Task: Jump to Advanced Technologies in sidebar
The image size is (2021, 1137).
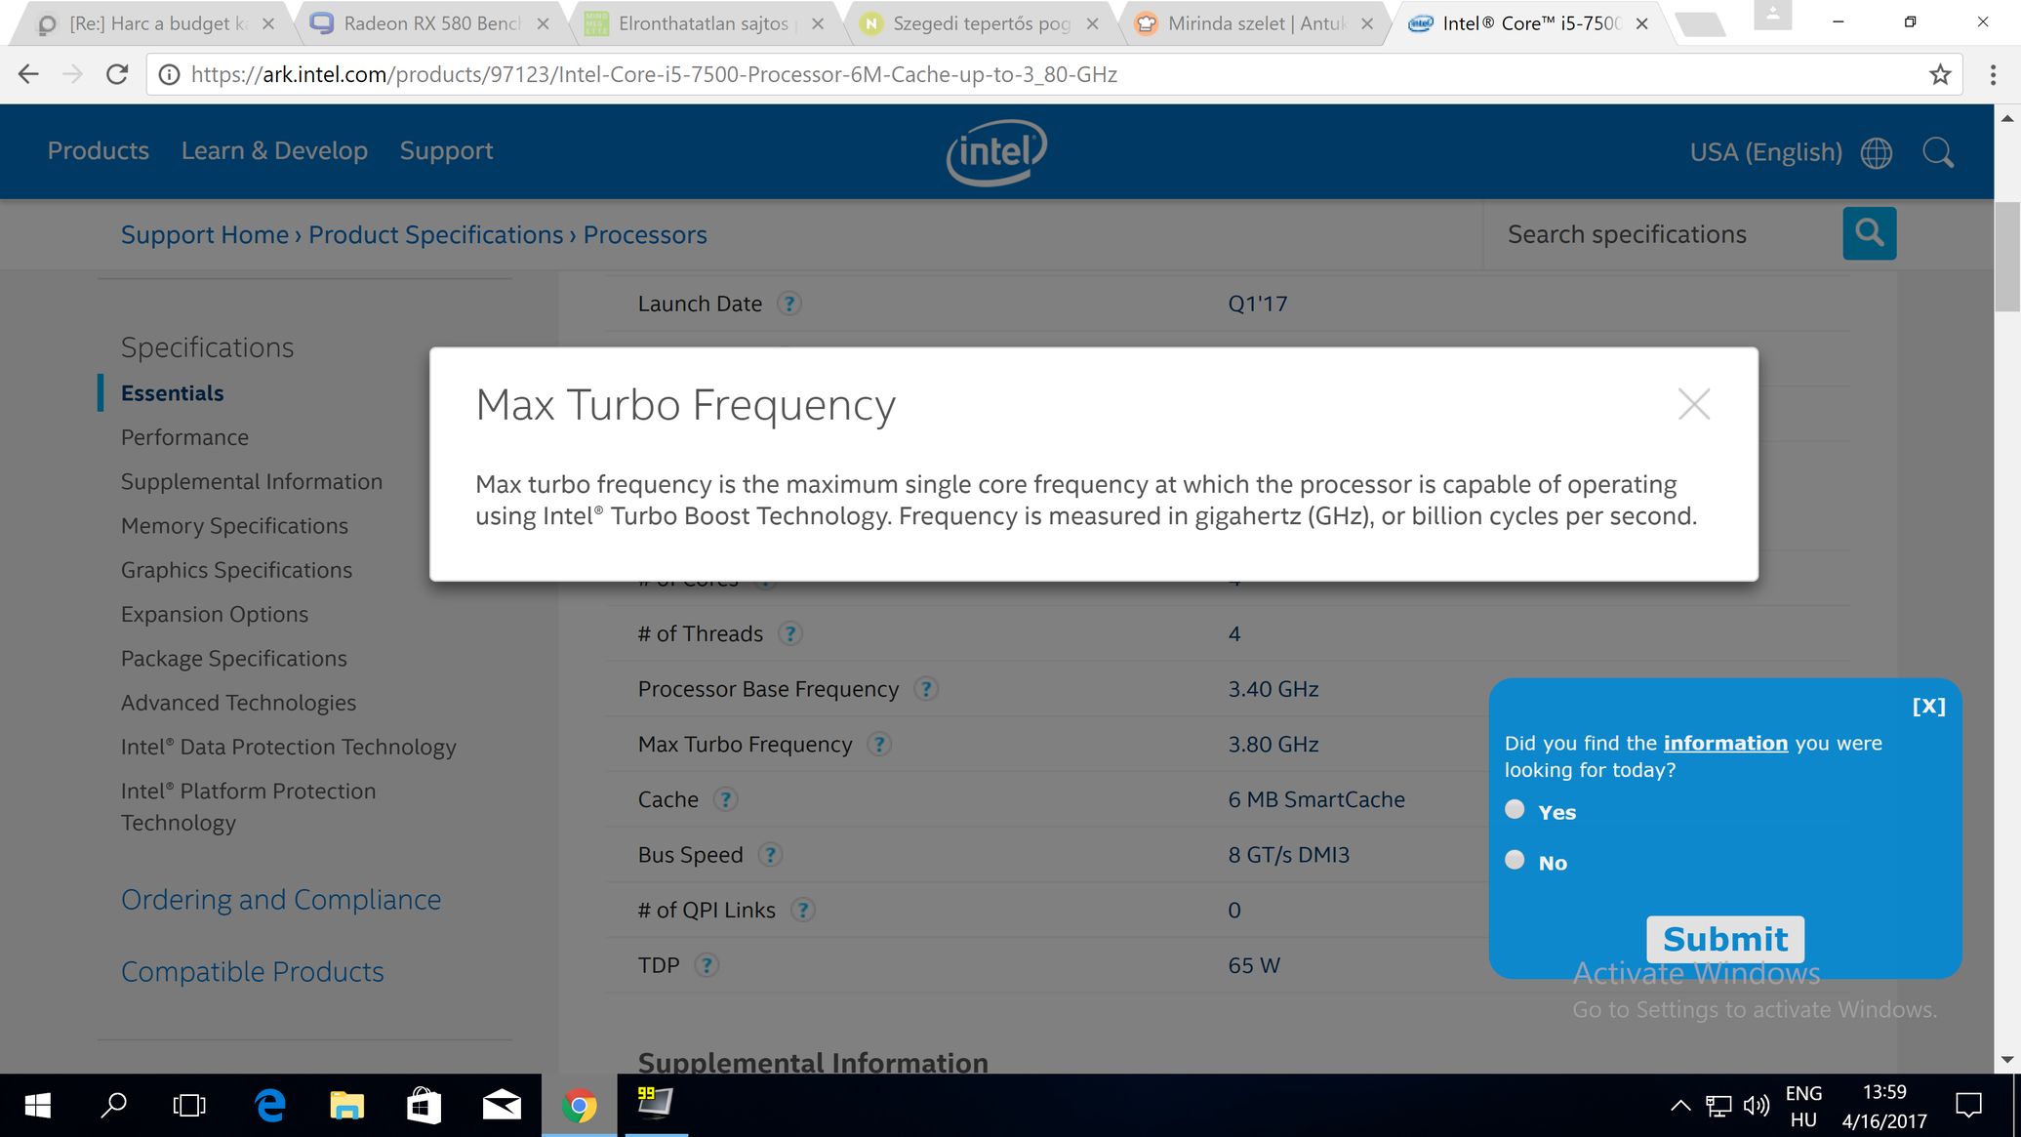Action: click(238, 703)
